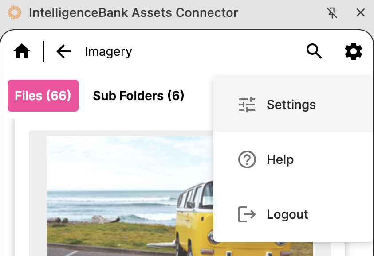
Task: Click the question mark Help icon
Action: click(x=247, y=159)
